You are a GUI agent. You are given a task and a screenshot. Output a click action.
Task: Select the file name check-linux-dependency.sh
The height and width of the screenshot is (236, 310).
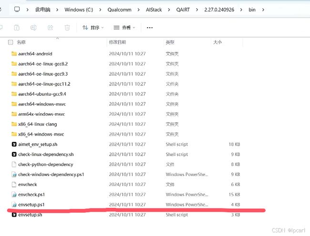[46, 154]
